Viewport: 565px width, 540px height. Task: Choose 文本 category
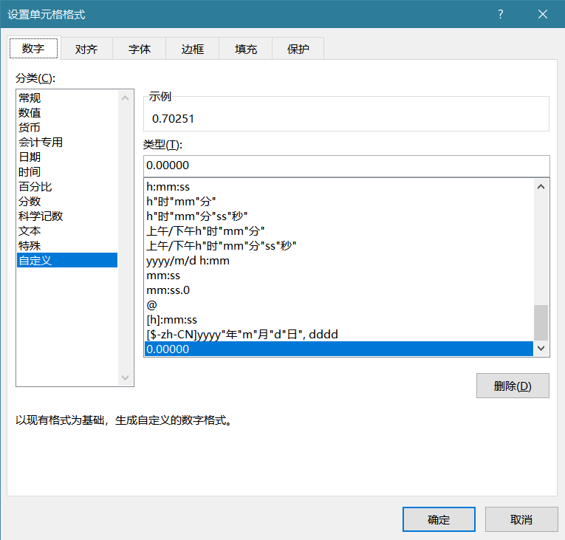[67, 230]
